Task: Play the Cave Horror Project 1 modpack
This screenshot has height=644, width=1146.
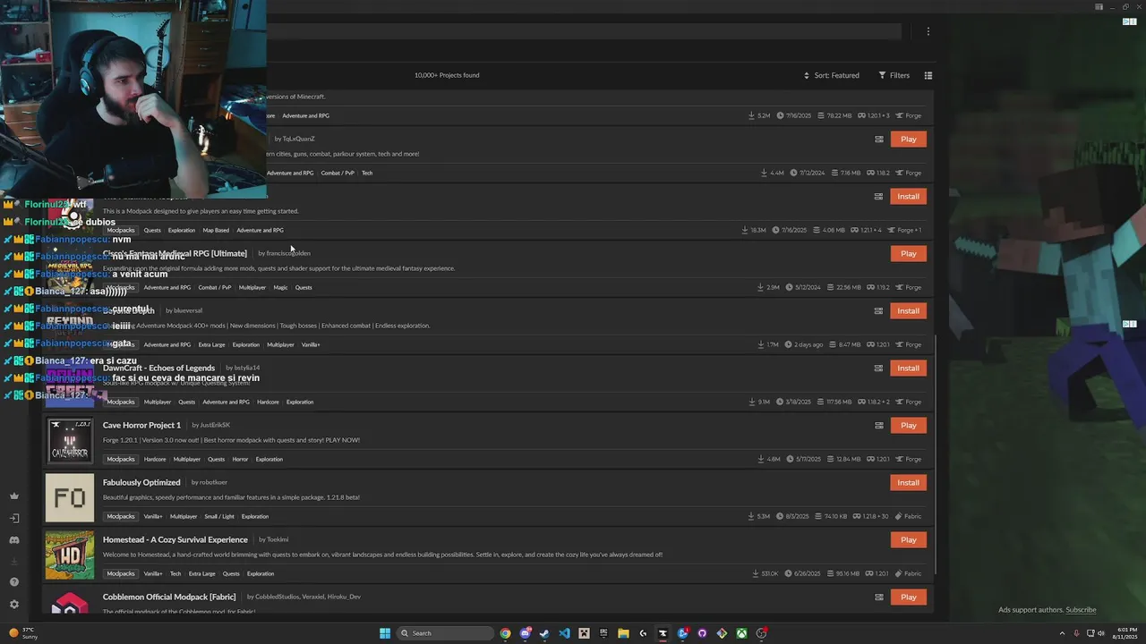Action: 908,425
